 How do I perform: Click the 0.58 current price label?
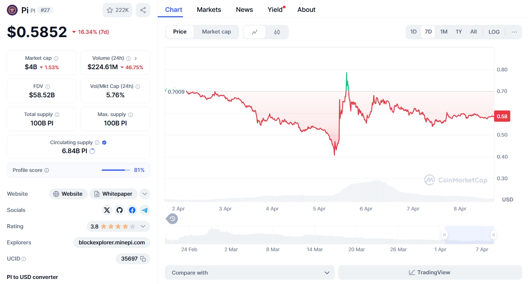502,116
